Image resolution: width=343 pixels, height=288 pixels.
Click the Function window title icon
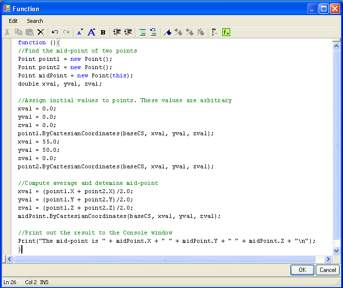[7, 9]
